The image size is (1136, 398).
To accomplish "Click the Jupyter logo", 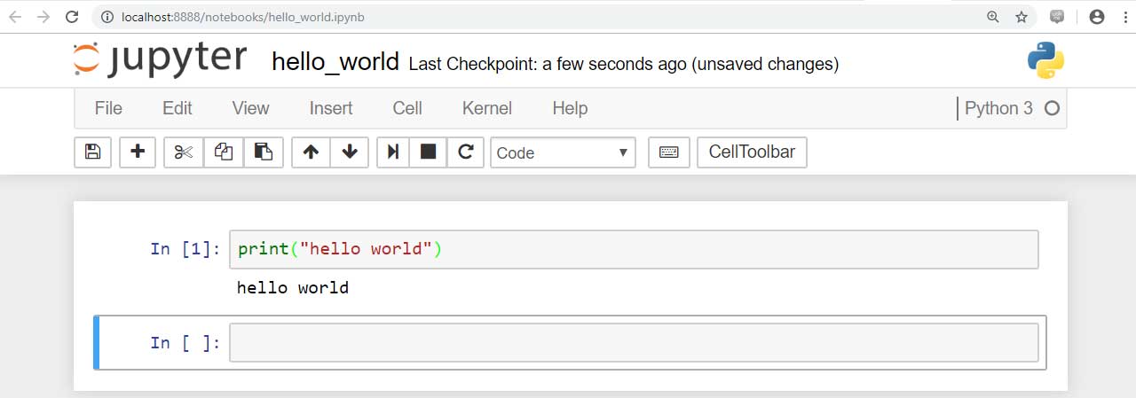I will 160,59.
